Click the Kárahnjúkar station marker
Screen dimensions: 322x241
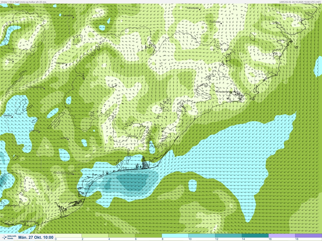[x=200, y=9]
